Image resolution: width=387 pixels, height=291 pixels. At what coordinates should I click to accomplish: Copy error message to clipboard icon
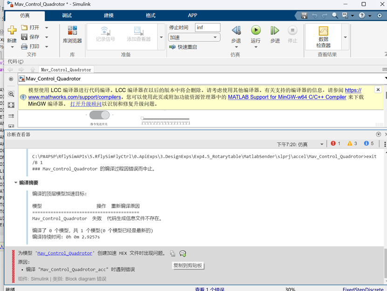coord(172,253)
